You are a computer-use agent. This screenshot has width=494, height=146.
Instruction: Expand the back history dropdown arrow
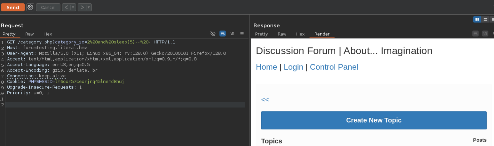73,7
